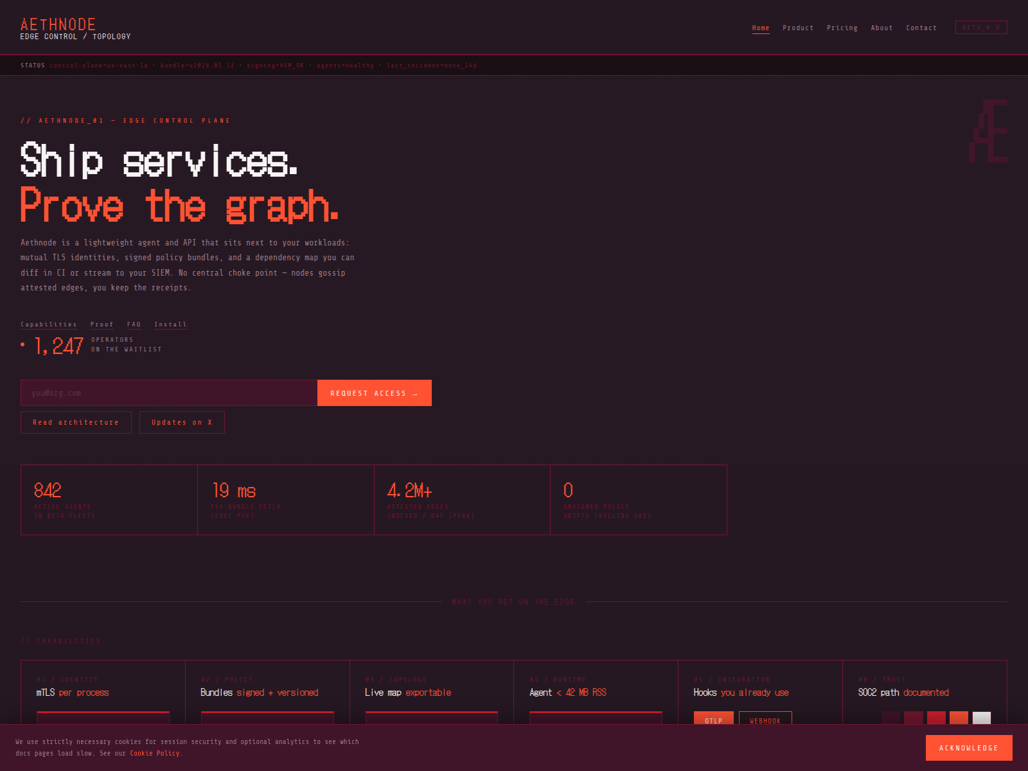Jump to the Proof anchor link
Screen dimensions: 1028x771
click(x=102, y=324)
